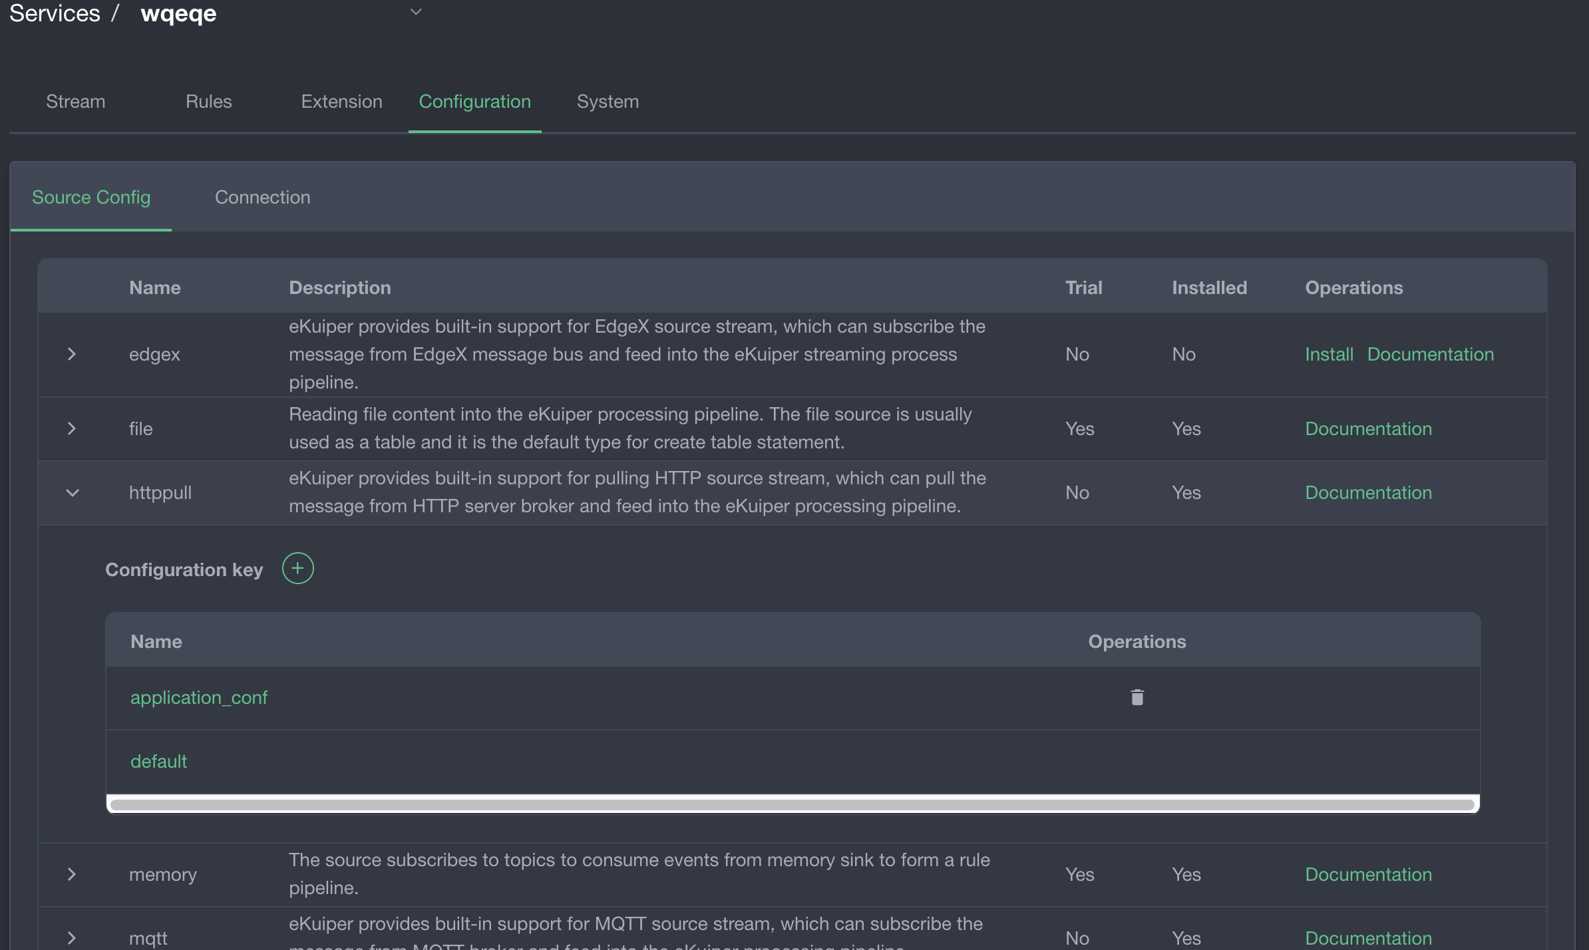
Task: Open Documentation for mqtt source
Action: pos(1369,938)
